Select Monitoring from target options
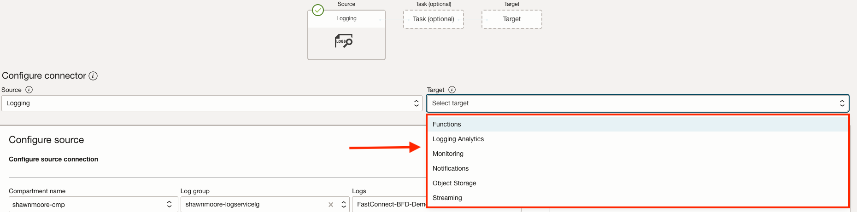The width and height of the screenshot is (857, 212). tap(448, 154)
